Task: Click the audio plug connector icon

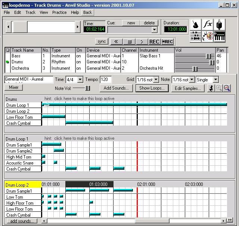Action: click(220, 25)
